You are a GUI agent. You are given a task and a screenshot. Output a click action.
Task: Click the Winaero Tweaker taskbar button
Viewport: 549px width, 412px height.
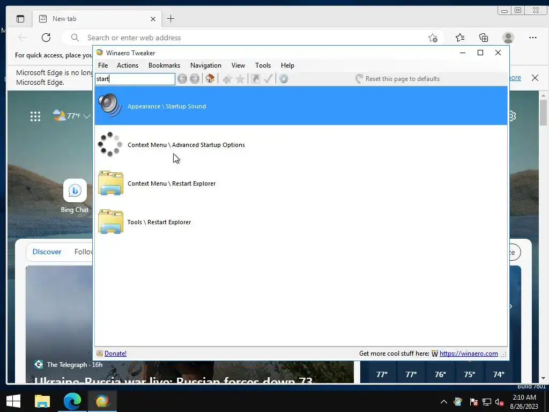pos(102,401)
